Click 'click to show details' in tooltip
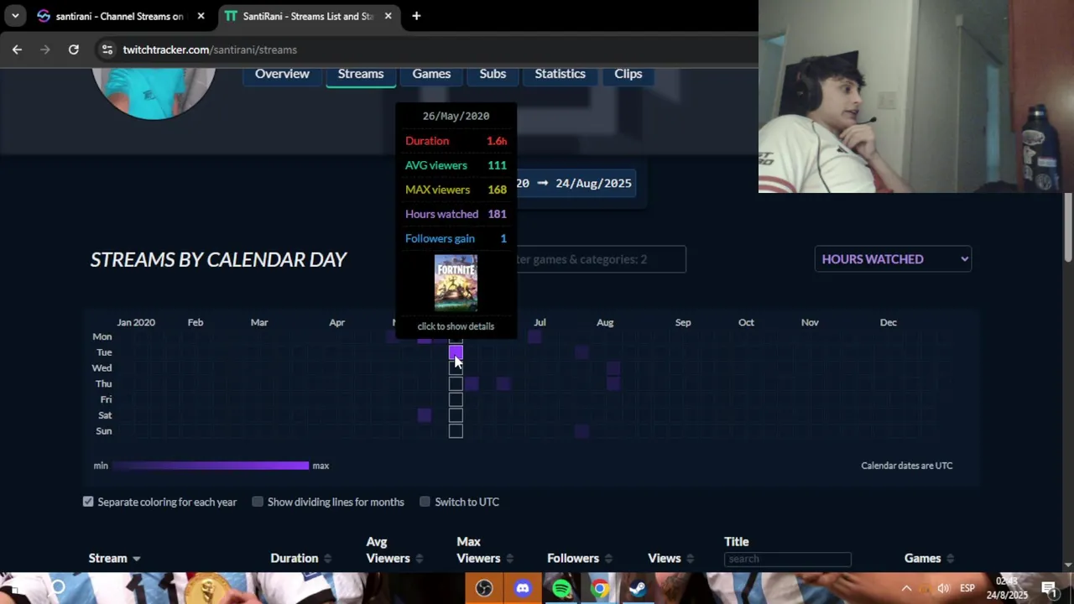Viewport: 1074px width, 604px height. point(456,326)
